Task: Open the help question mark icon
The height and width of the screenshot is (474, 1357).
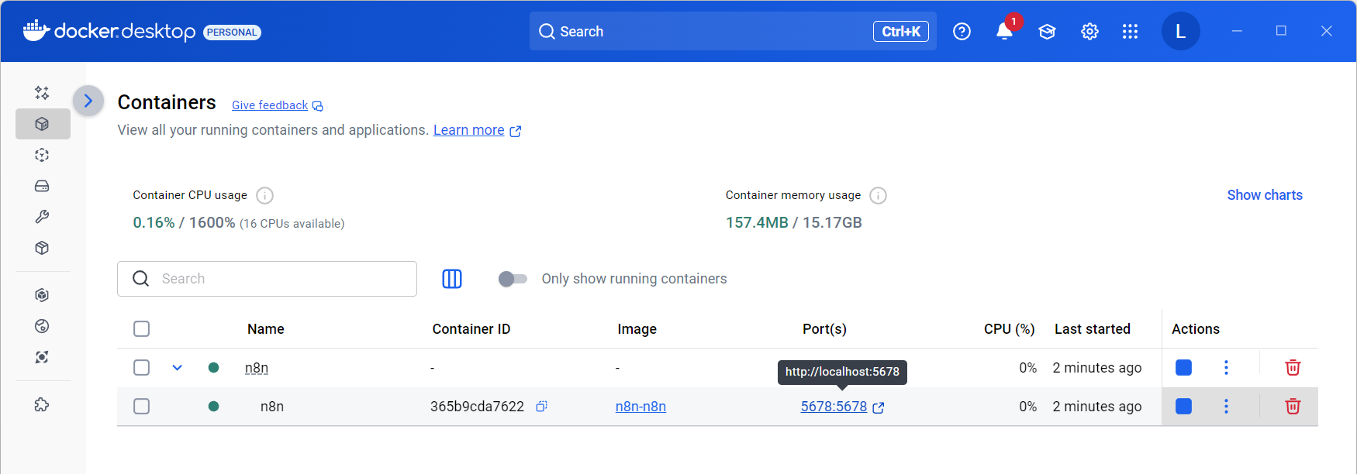Action: [962, 31]
